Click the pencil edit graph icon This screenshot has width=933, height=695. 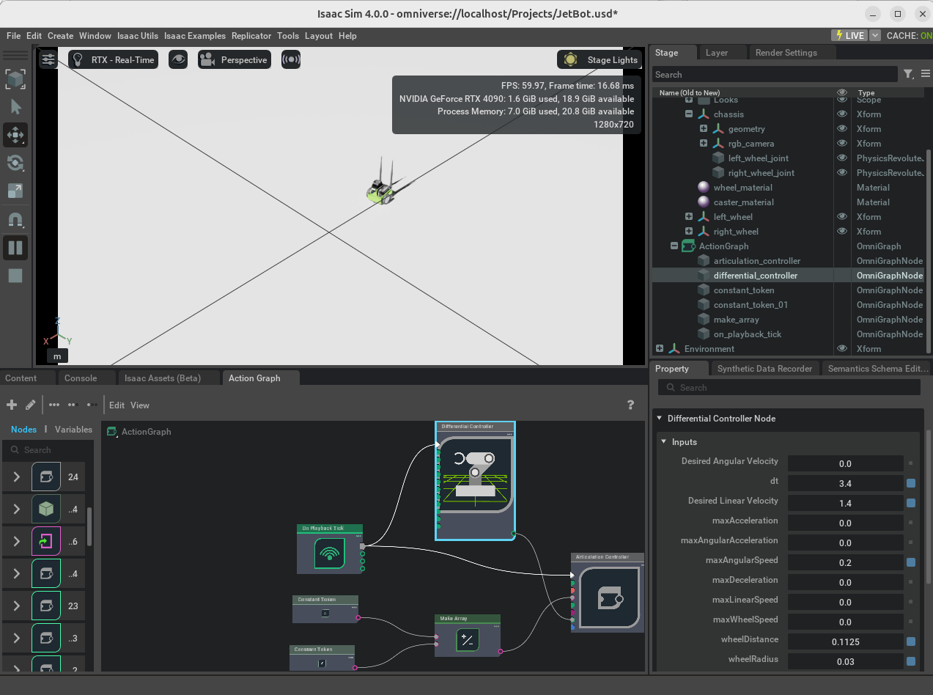(30, 405)
